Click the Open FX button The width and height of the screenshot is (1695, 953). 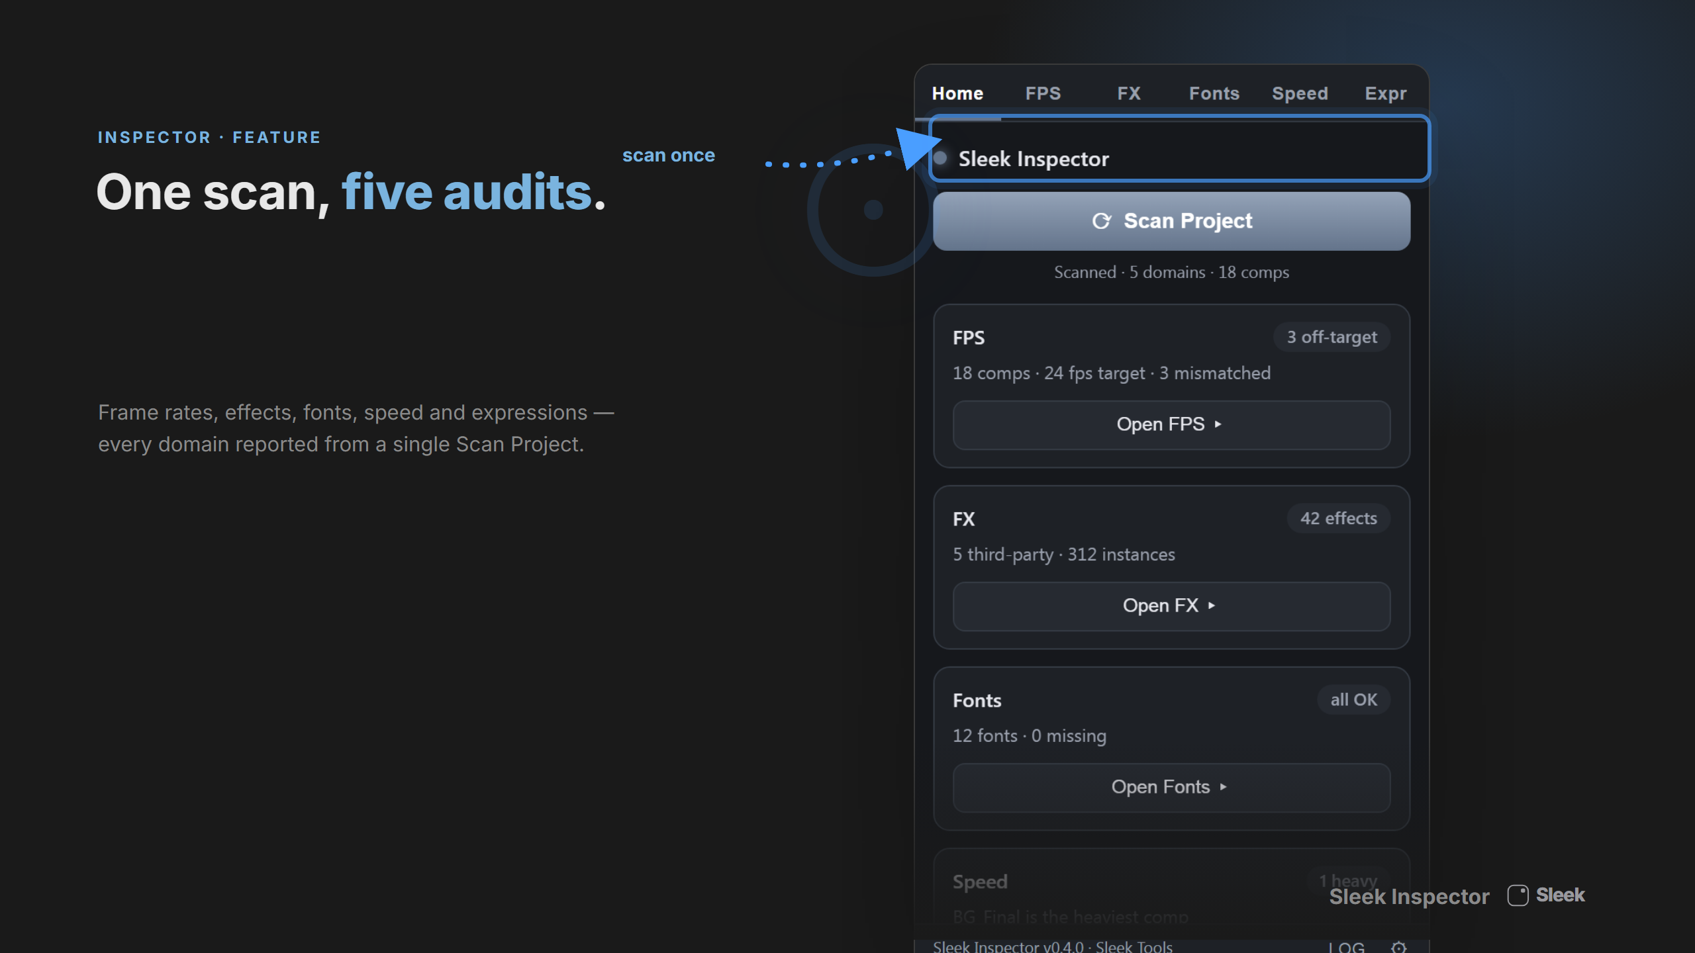1171,606
